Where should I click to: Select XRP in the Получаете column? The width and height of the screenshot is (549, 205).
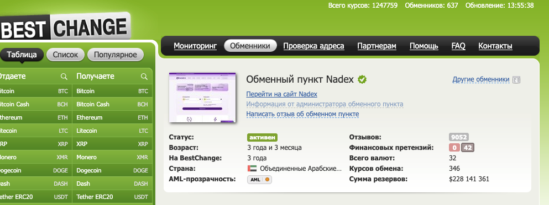pyautogui.click(x=112, y=144)
